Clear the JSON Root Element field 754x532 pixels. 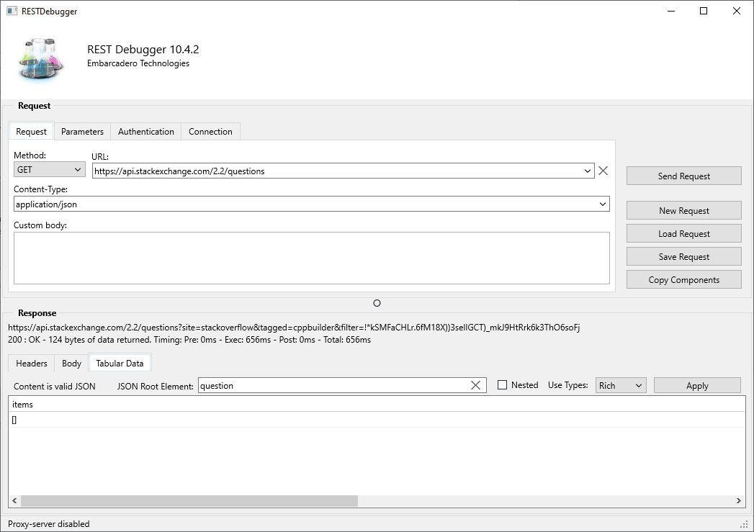click(x=475, y=385)
